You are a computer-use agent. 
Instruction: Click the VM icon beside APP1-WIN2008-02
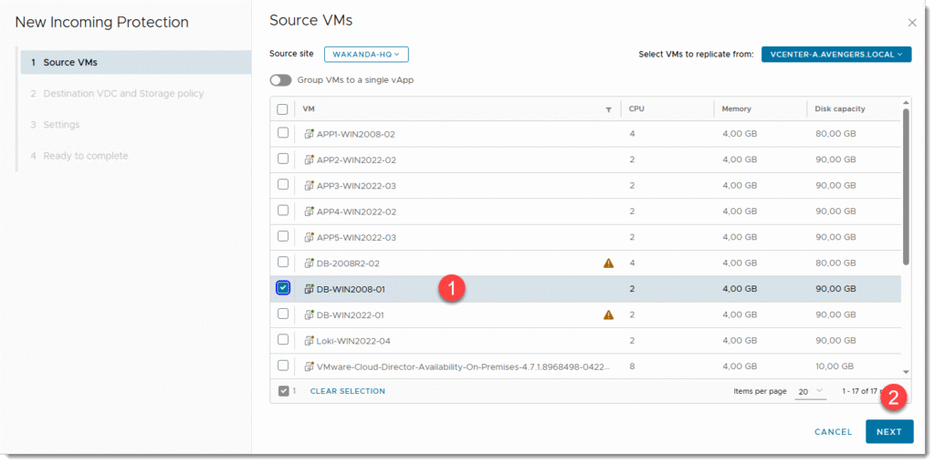309,134
